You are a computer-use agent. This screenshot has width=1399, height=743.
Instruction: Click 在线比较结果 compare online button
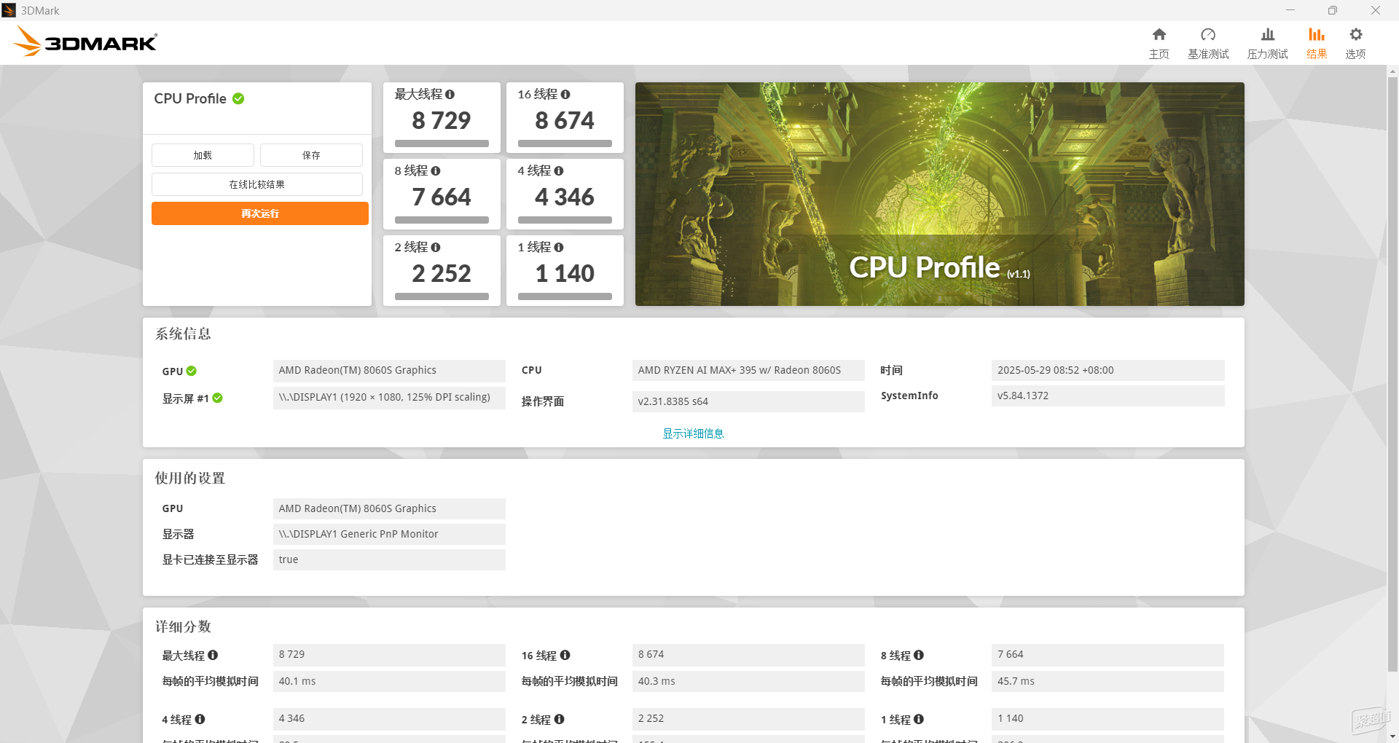[x=257, y=184]
